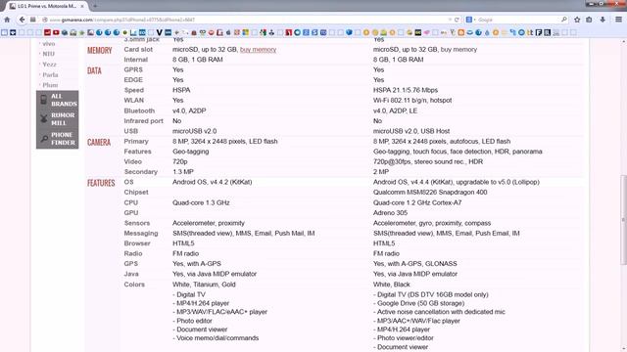Click the 'Card slot' row label
Image resolution: width=627 pixels, height=352 pixels.
click(x=138, y=50)
